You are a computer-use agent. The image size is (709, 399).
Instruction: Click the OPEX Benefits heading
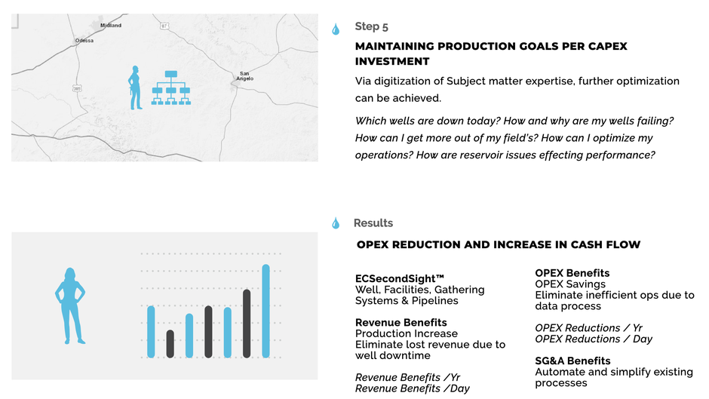[572, 273]
